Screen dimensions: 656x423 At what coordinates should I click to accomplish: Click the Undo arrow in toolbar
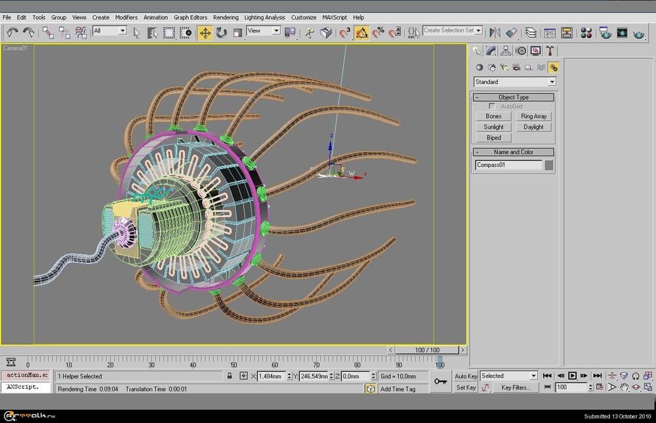point(12,32)
